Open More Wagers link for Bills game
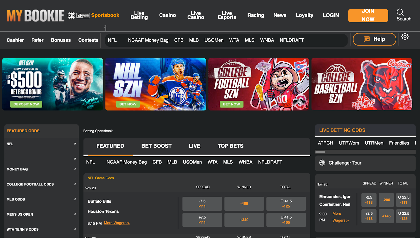Image resolution: width=420 pixels, height=238 pixels. [117, 223]
